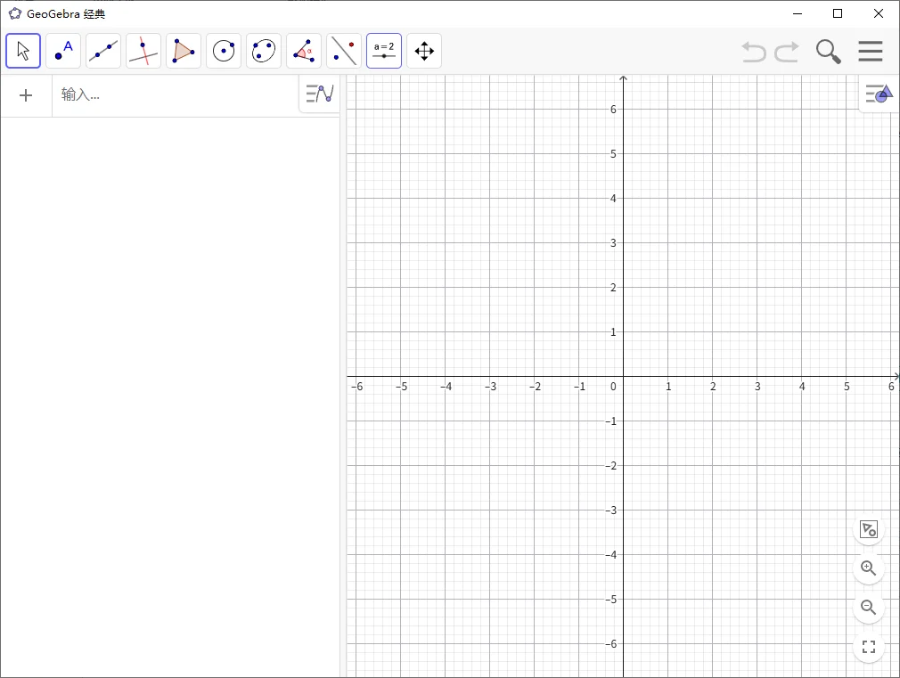Viewport: 900px width, 678px height.
Task: Select the Point tool
Action: (63, 51)
